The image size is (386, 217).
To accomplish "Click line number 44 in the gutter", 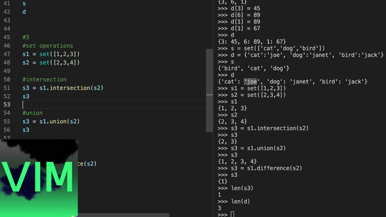I will (7, 29).
